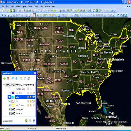Viewport: 131px width, 131px height.
Task: Click the selectable icon on the Lakes row
Action: 31,97
